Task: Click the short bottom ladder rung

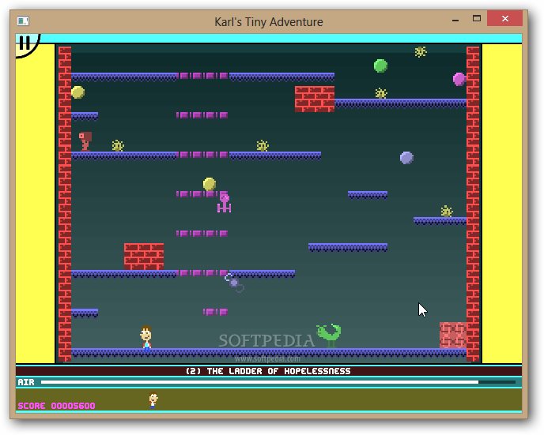Action: click(x=215, y=312)
